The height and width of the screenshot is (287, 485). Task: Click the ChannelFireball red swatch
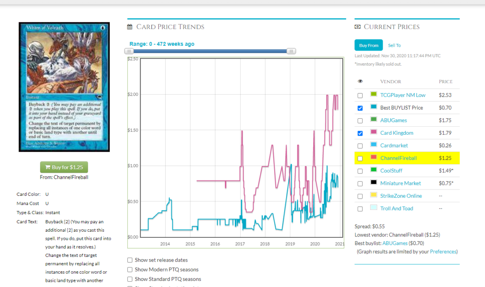[374, 157]
